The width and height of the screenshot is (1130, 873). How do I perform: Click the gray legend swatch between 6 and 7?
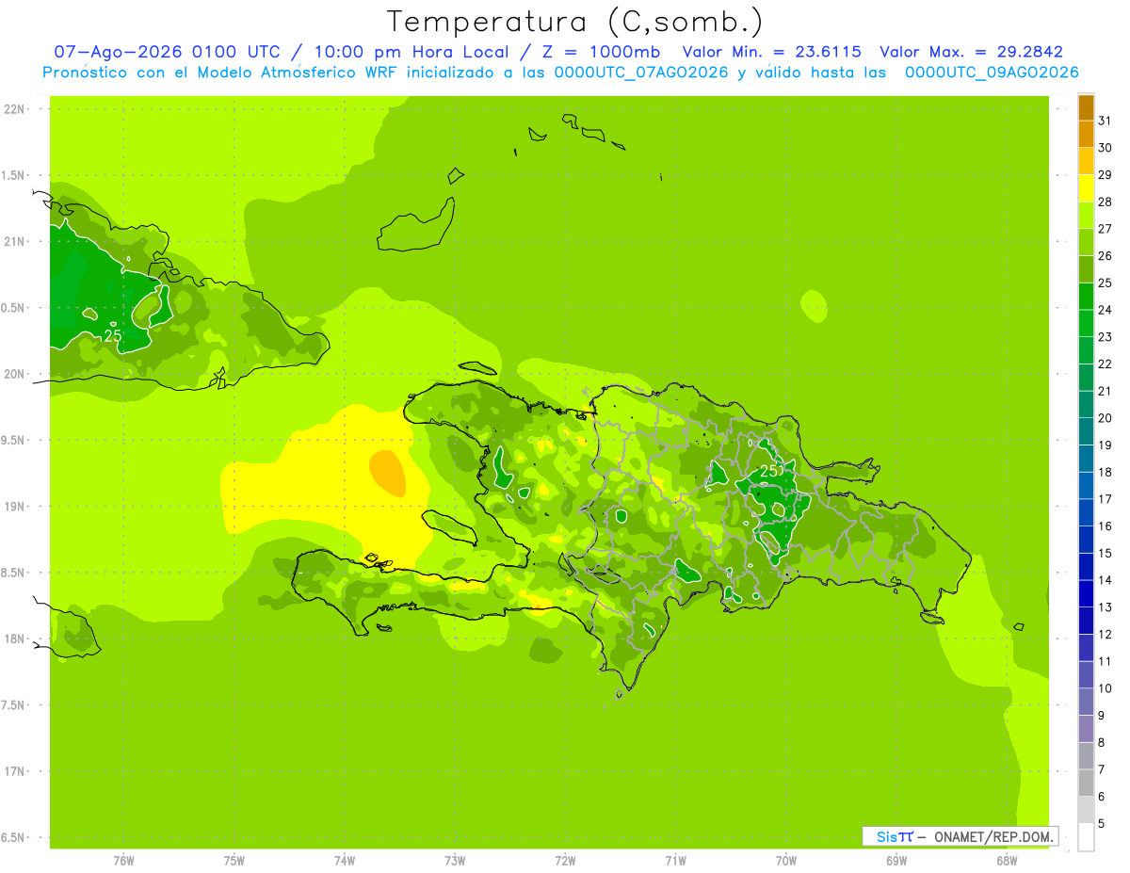tap(1086, 783)
